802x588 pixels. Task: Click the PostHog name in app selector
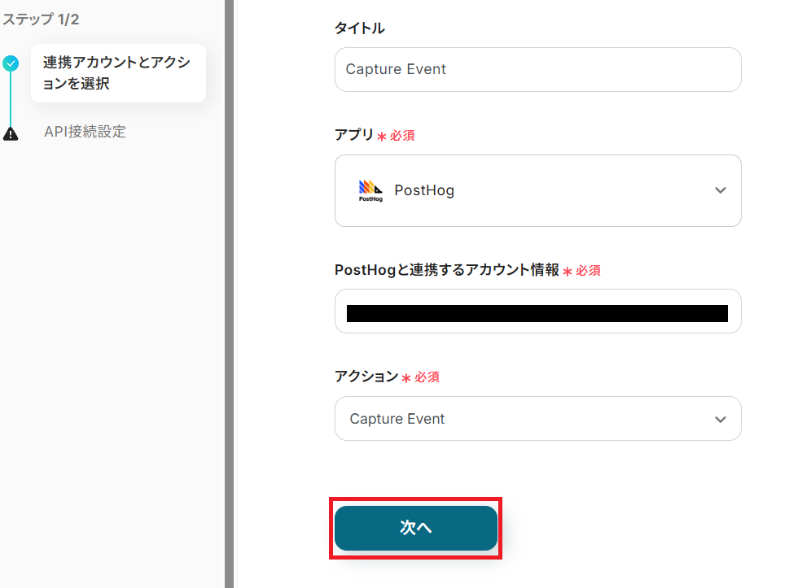point(424,190)
